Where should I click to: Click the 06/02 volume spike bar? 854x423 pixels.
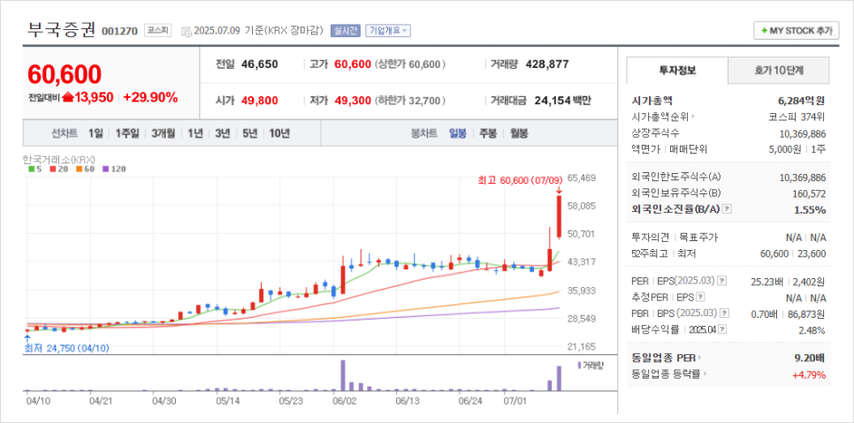343,375
